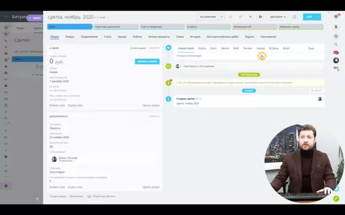This screenshot has width=345, height=215.
Task: Select the Завершить сделку stage
Action: [x=301, y=27]
